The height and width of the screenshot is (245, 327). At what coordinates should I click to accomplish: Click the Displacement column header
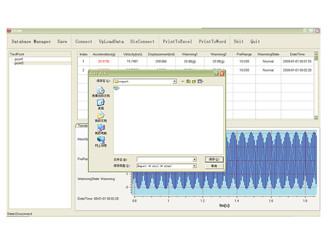pyautogui.click(x=161, y=54)
